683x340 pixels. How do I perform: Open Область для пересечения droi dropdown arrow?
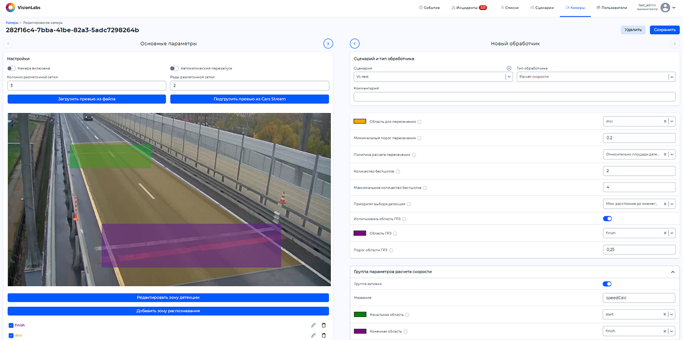coord(672,122)
